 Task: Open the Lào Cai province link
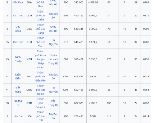coord(18,116)
